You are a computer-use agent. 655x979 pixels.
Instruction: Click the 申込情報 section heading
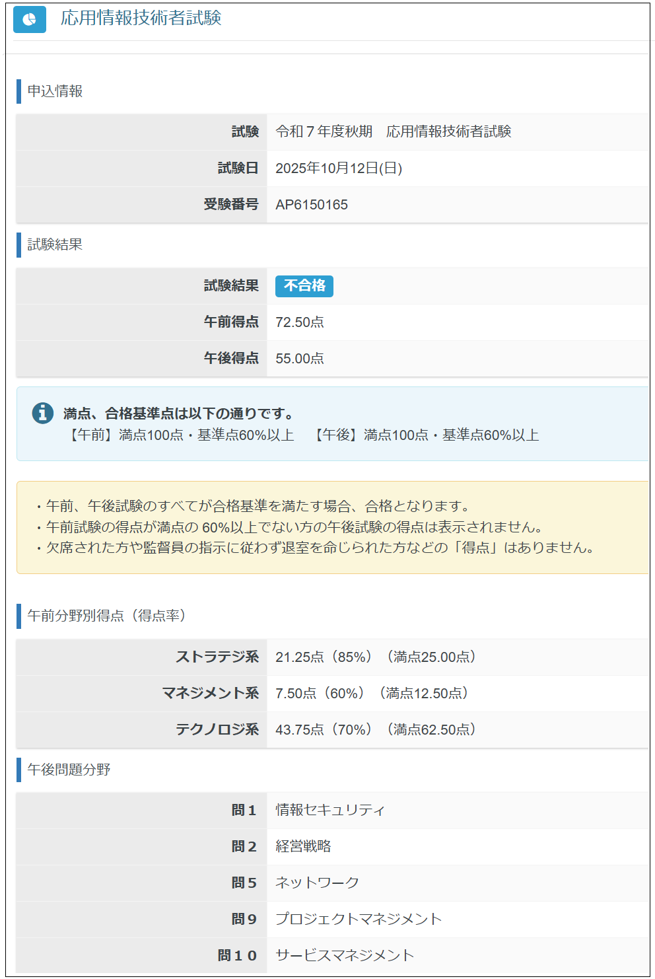(55, 91)
